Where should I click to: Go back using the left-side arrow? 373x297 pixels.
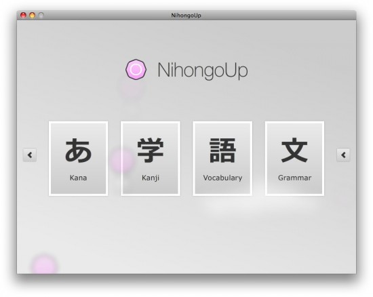tap(30, 155)
